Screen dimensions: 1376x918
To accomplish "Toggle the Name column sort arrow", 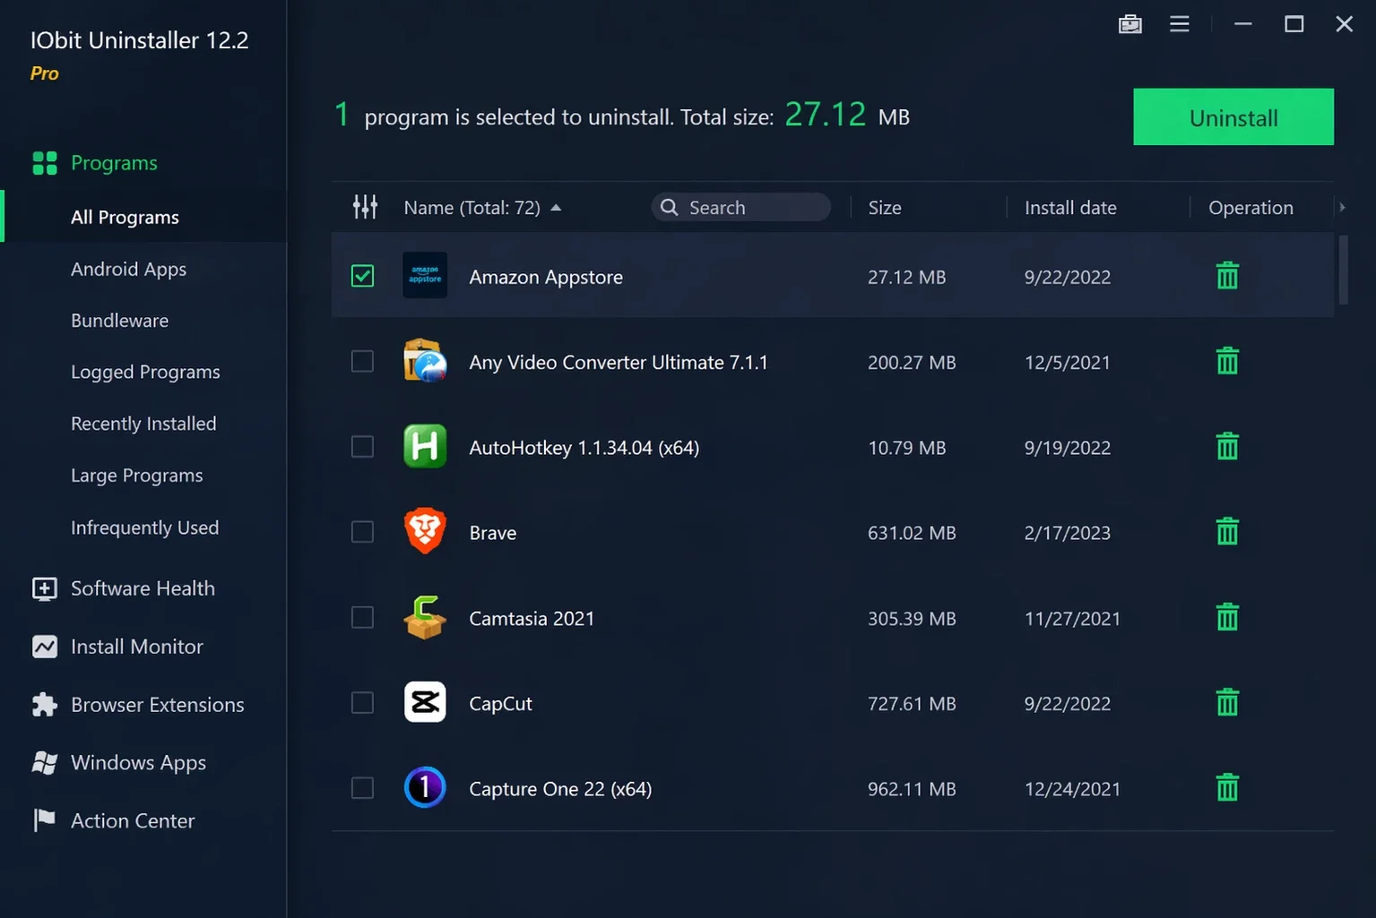I will (556, 208).
